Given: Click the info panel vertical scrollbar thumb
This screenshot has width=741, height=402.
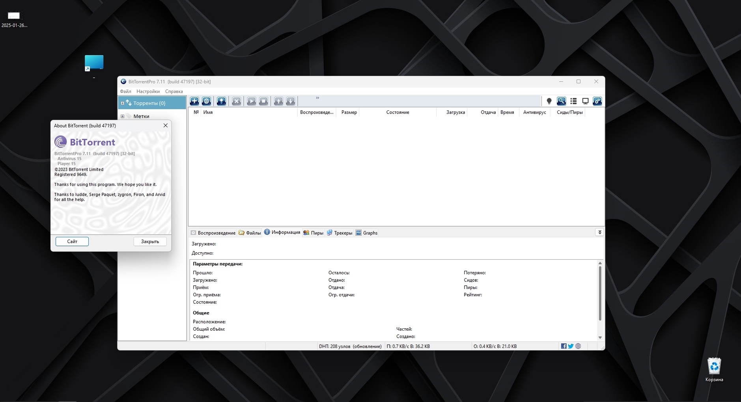Looking at the screenshot, I should click(x=600, y=293).
